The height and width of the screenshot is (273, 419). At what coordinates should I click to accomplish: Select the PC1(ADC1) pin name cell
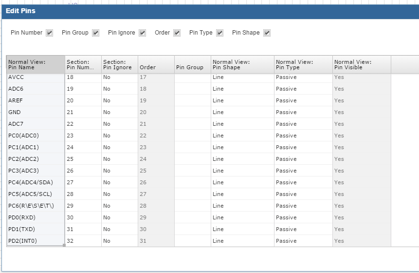pyautogui.click(x=36, y=147)
